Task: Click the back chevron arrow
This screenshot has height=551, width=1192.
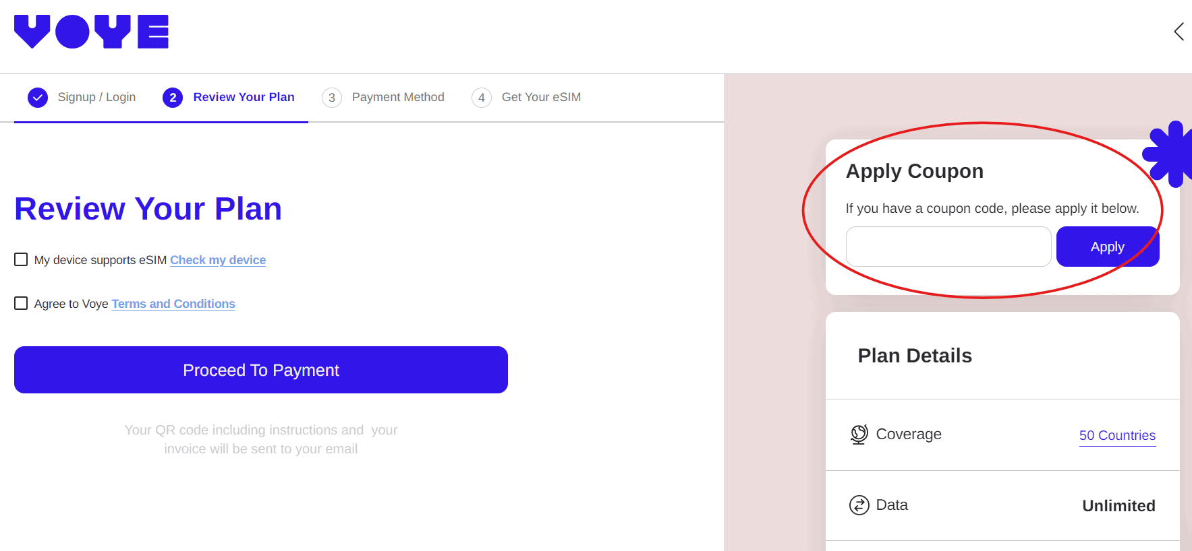Action: tap(1179, 32)
